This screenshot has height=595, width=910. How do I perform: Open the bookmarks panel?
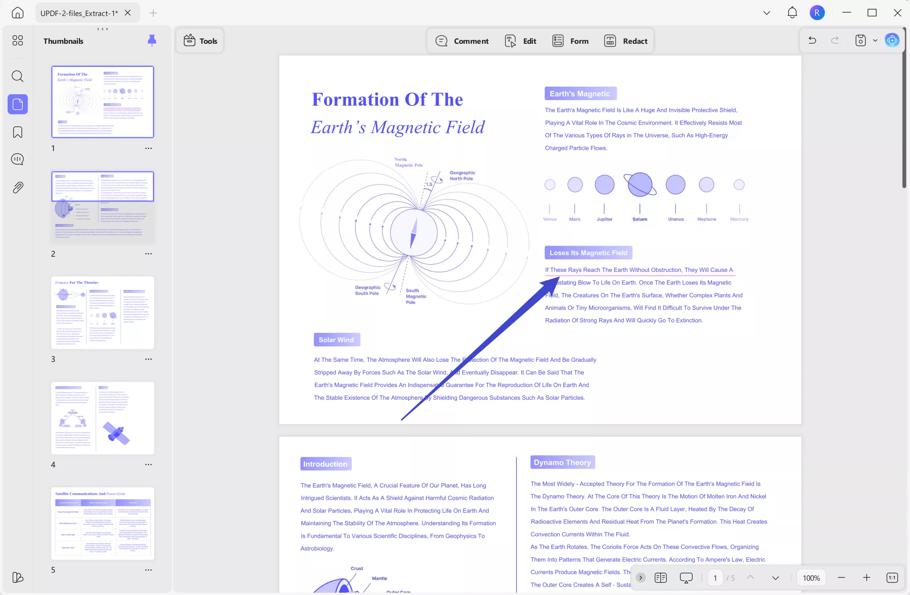pos(17,132)
